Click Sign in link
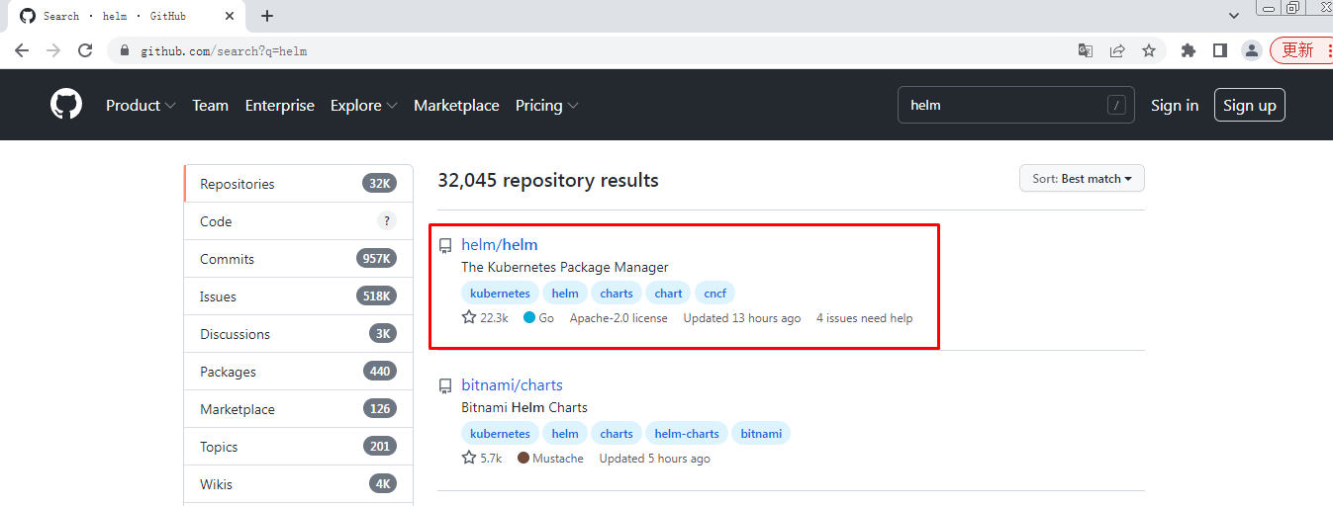The width and height of the screenshot is (1333, 506). coord(1175,105)
